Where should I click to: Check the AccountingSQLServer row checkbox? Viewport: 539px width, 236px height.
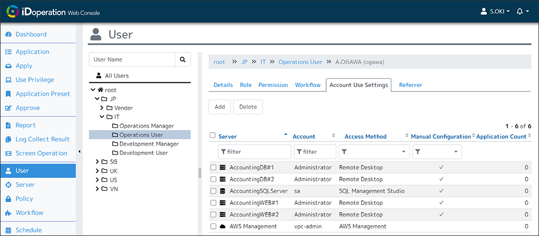pyautogui.click(x=213, y=191)
